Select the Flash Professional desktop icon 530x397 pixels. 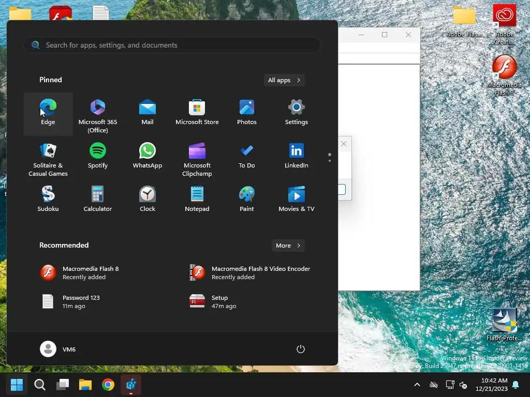[504, 324]
